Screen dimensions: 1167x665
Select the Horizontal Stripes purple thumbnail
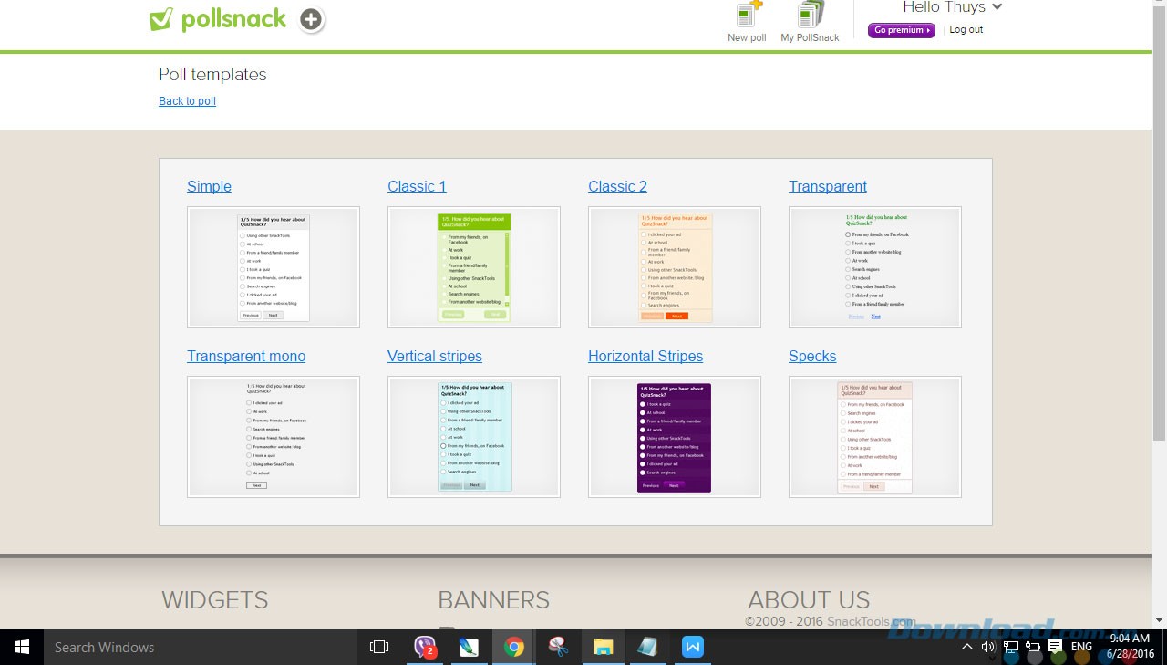[674, 437]
